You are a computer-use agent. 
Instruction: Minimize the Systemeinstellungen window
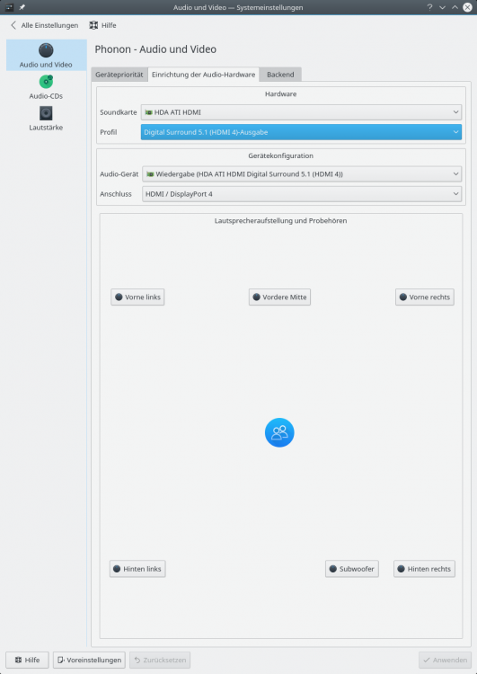pos(442,7)
